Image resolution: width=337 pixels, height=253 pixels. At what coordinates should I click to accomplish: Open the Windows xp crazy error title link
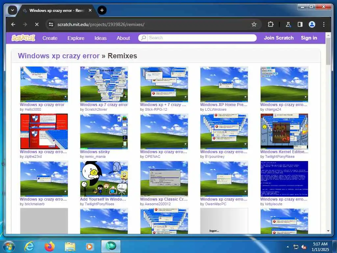tap(59, 56)
